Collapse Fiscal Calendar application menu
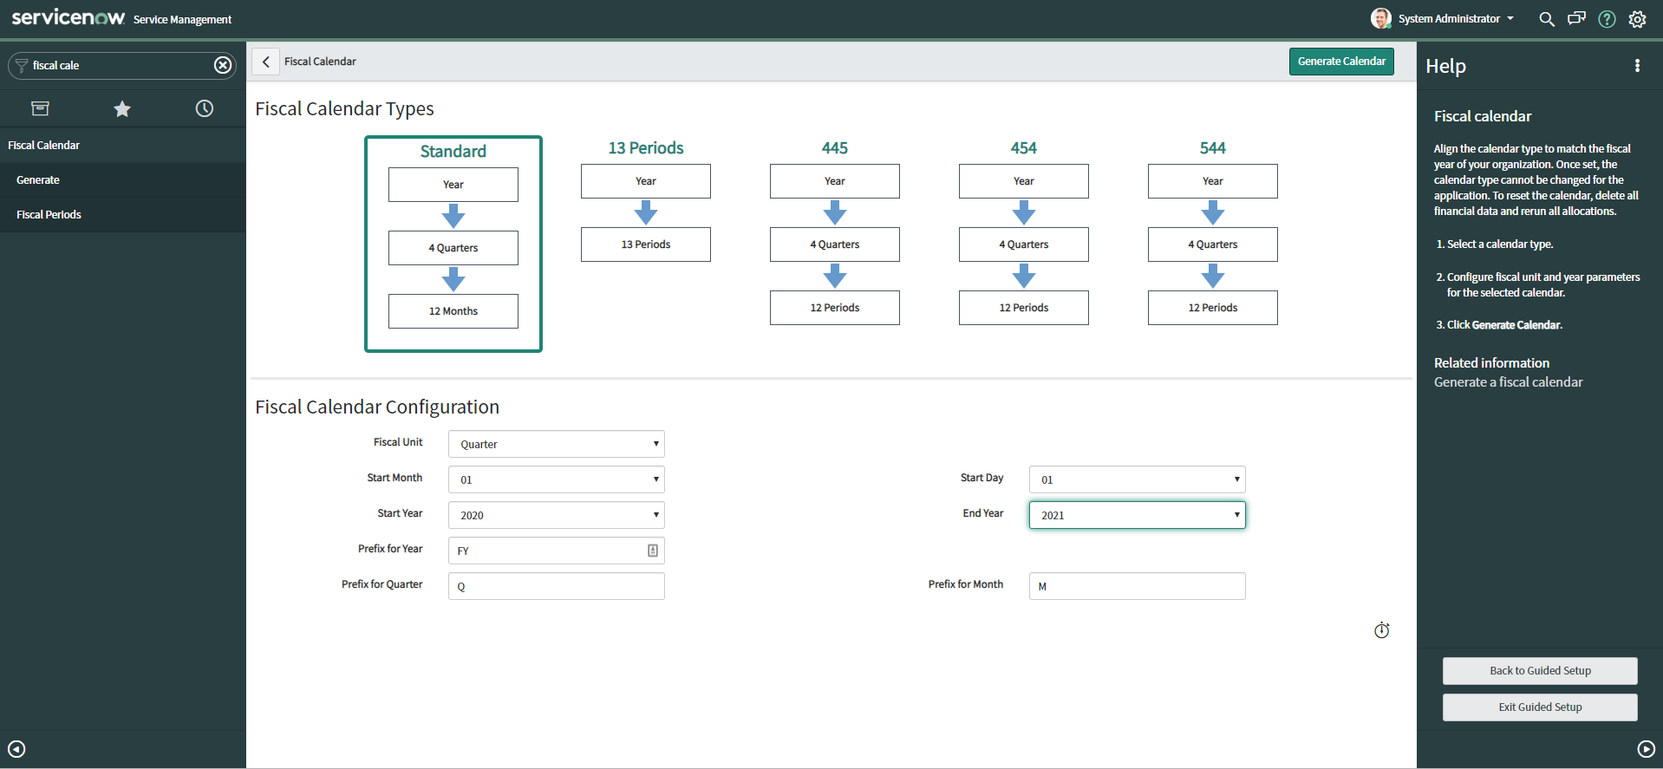 (x=123, y=146)
